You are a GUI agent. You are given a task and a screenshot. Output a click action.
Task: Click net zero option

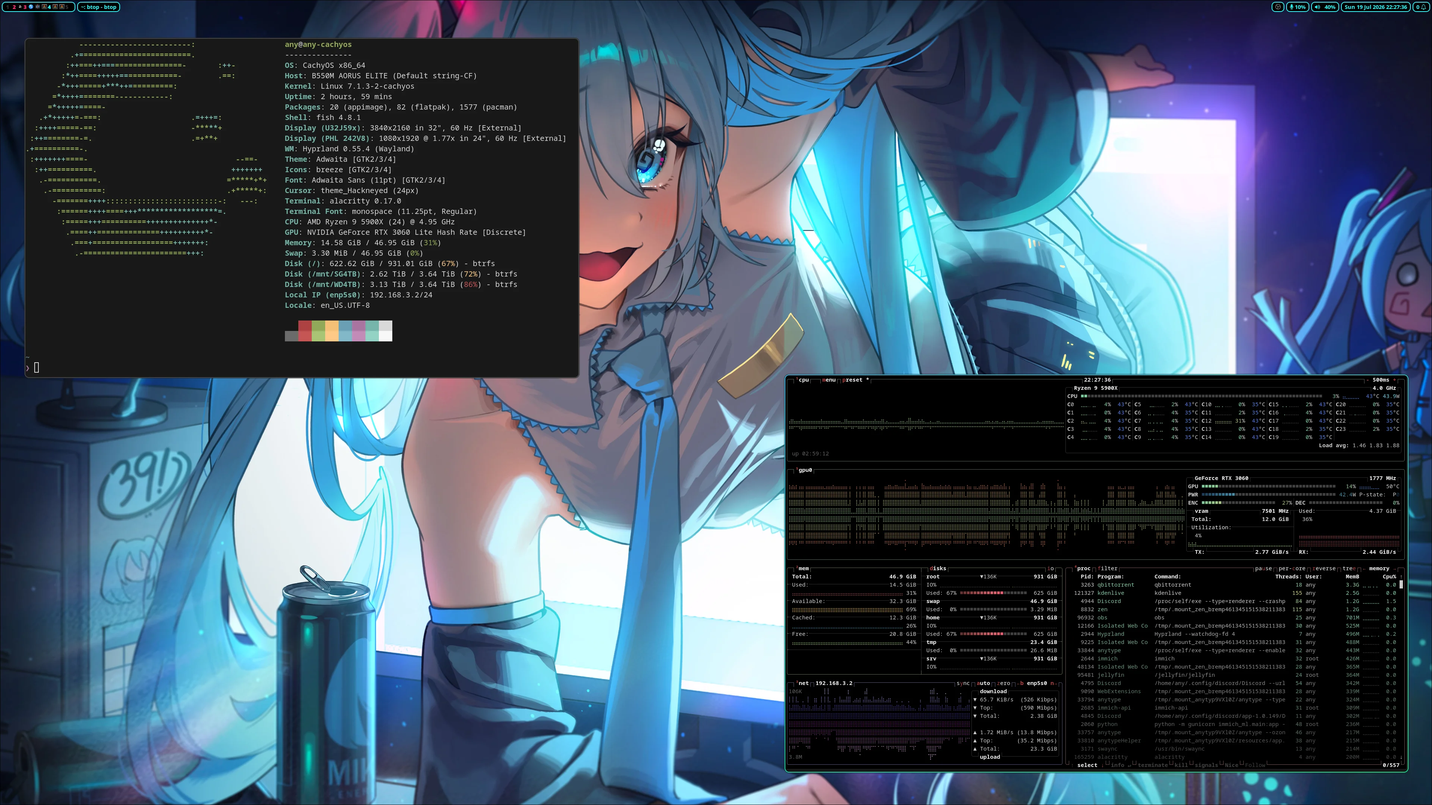1004,684
